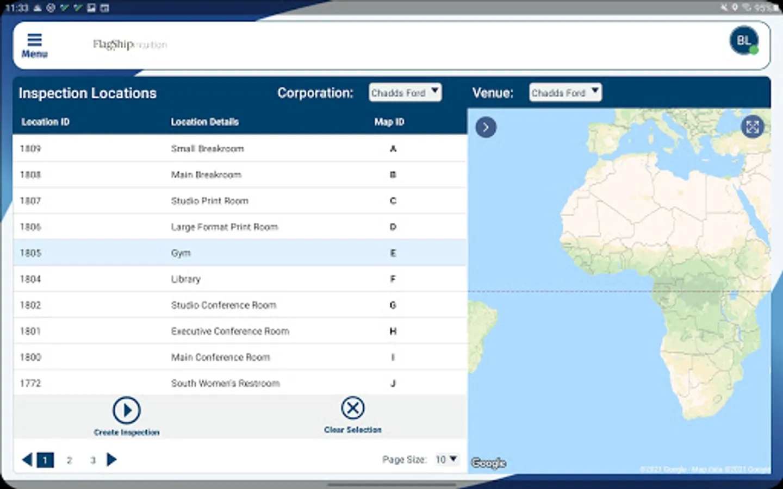Sort by Location ID column header
This screenshot has width=783, height=489.
(46, 122)
